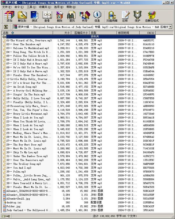Select file 28-- The Boy Next Door.mp3
This screenshot has width=175, height=219.
click(x=24, y=145)
